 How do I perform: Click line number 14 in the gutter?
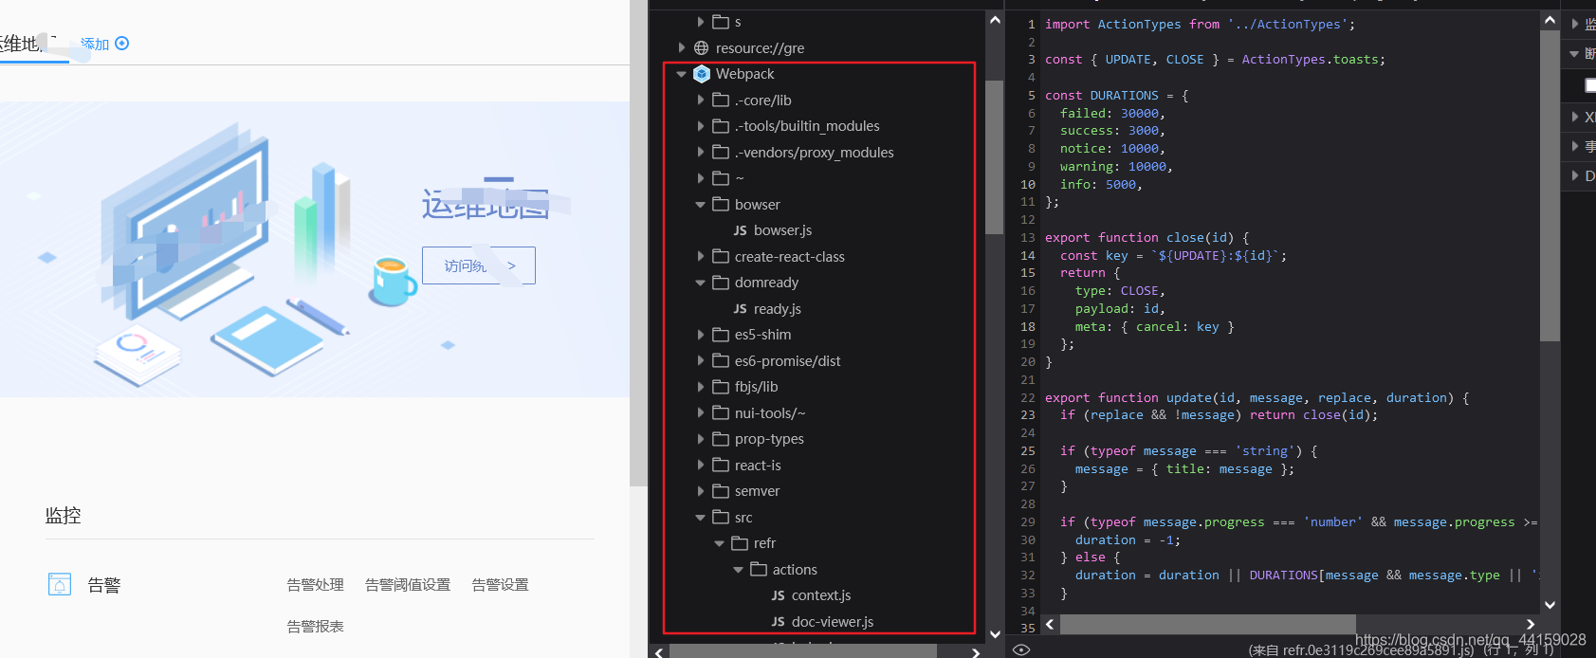tap(1028, 256)
